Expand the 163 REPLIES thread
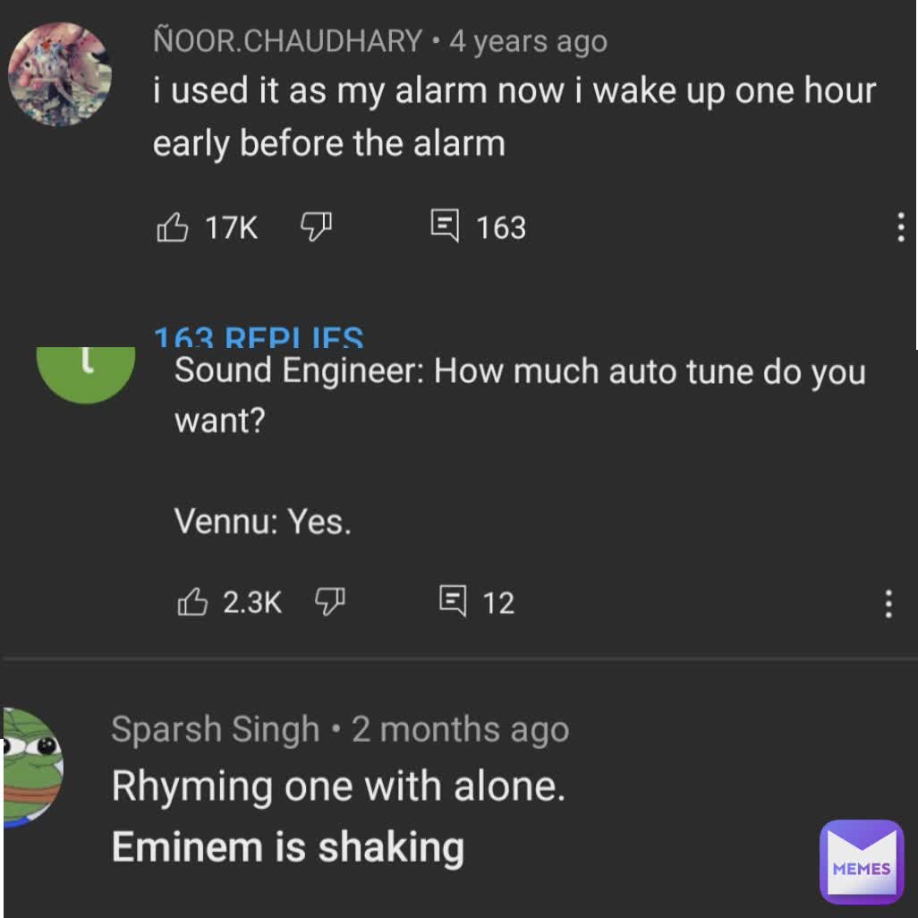 click(x=259, y=337)
